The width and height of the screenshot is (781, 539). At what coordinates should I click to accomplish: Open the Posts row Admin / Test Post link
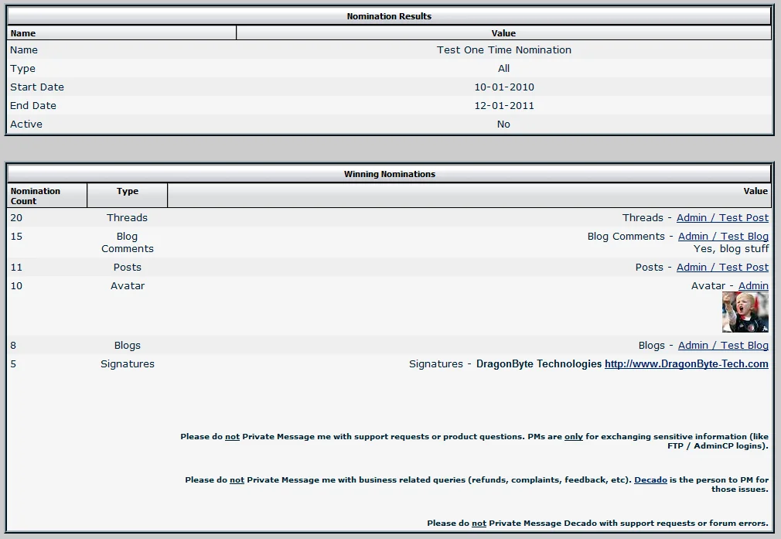[x=722, y=267]
